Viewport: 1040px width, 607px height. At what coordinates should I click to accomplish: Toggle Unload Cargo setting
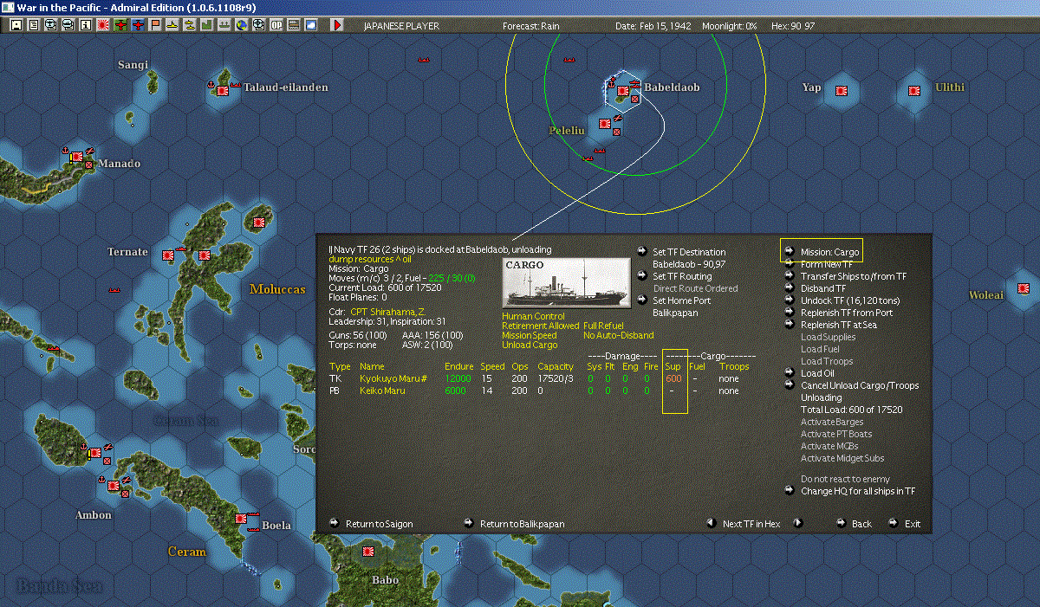point(530,345)
